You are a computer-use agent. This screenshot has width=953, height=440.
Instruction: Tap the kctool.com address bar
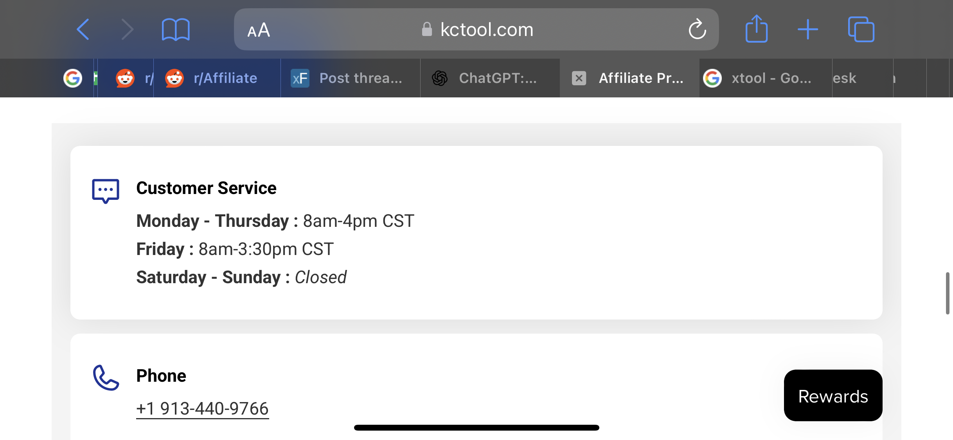(x=476, y=29)
